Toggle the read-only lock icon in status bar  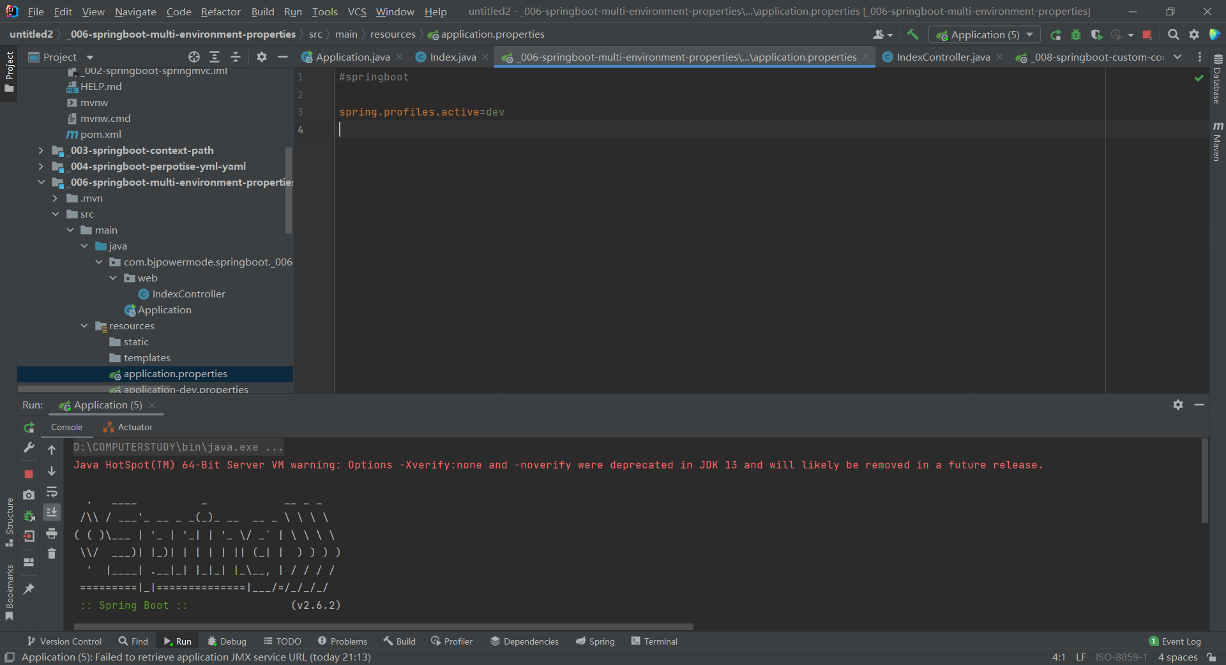tap(1211, 657)
